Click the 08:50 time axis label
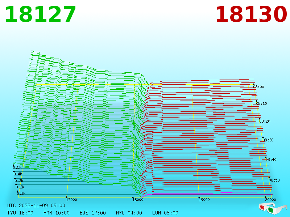This screenshot has width=290, height=217. point(274,180)
